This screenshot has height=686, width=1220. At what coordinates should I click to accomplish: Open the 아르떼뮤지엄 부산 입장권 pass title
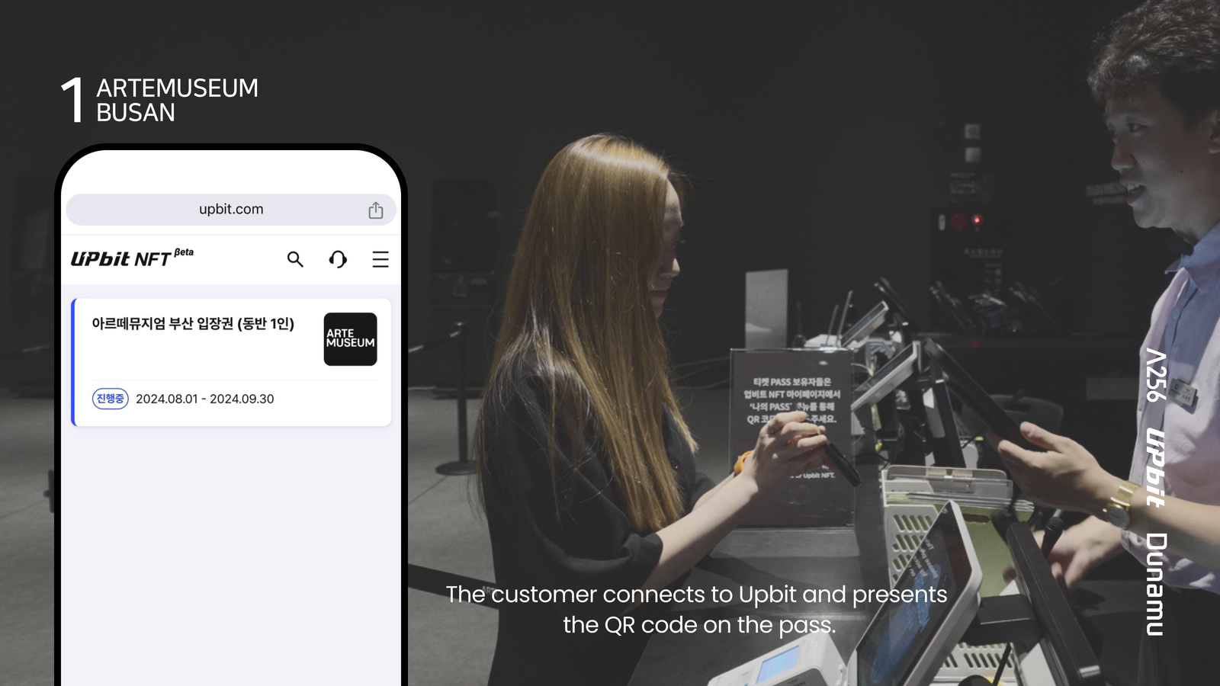click(x=193, y=324)
